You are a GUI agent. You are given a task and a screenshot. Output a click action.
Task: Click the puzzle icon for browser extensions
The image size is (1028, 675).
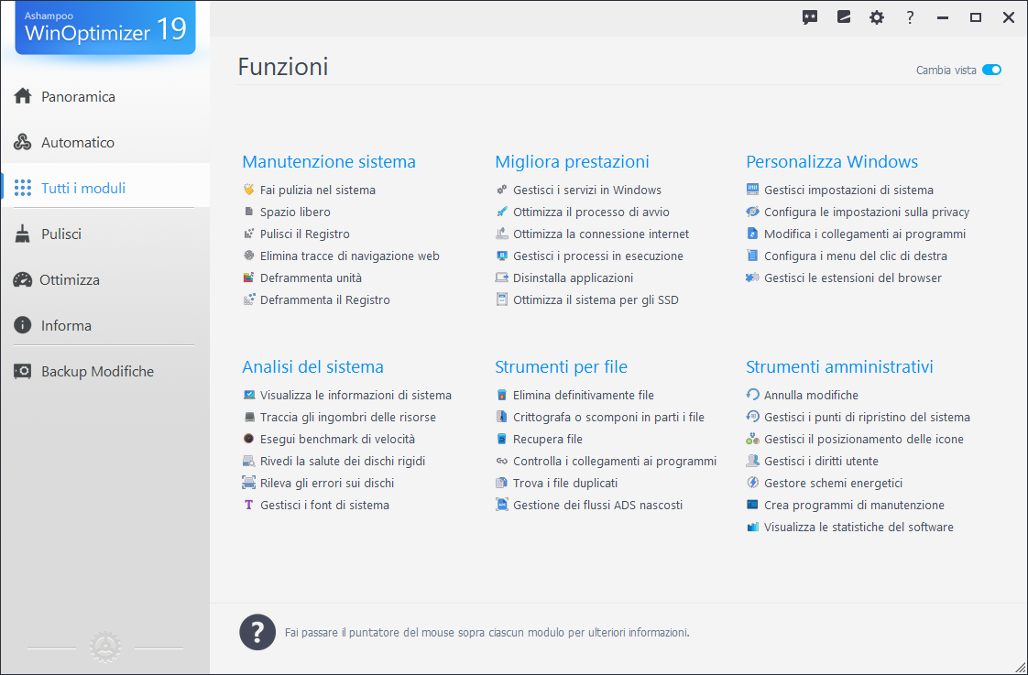(752, 278)
